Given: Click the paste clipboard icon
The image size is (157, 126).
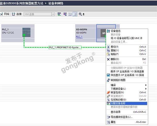Looking at the screenshot, I should 108,54.
